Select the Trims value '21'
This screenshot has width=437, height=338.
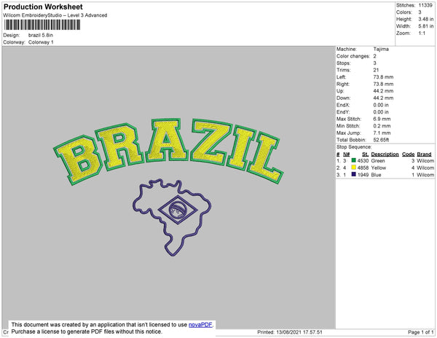coord(376,70)
